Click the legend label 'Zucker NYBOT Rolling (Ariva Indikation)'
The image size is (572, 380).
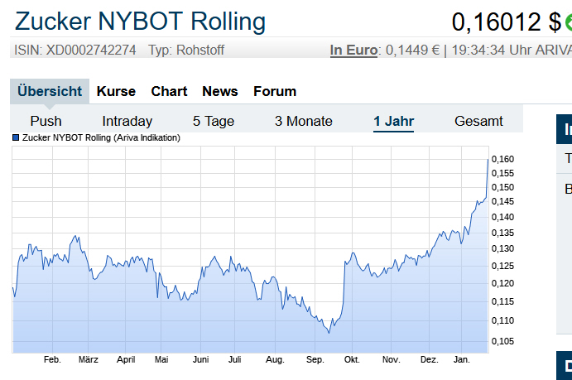coord(102,137)
